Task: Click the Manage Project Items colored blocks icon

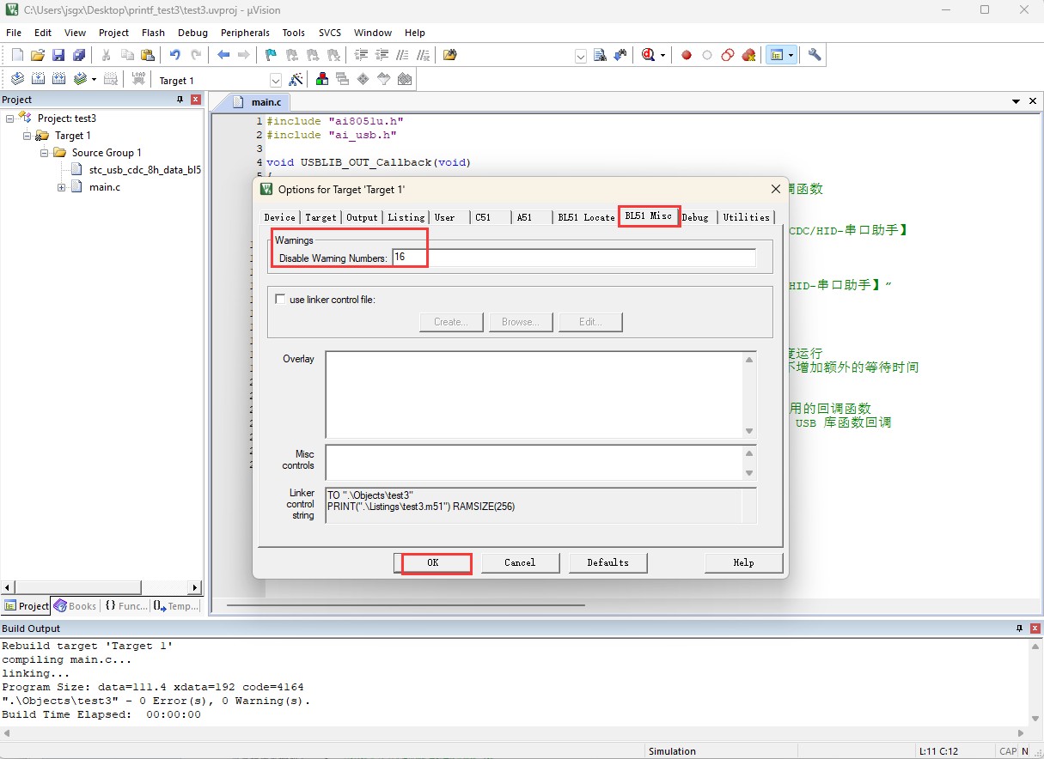Action: click(322, 80)
